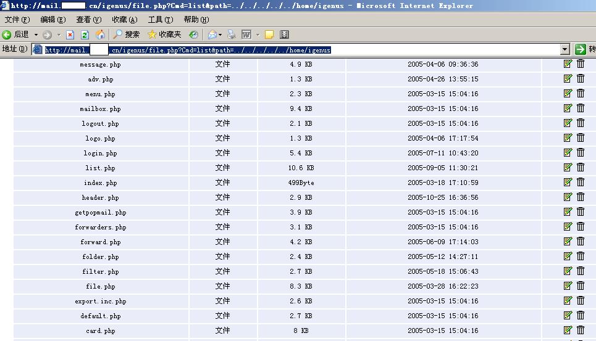Expand the address bar URL dropdown
Viewport: 596px width, 341px height.
[565, 49]
